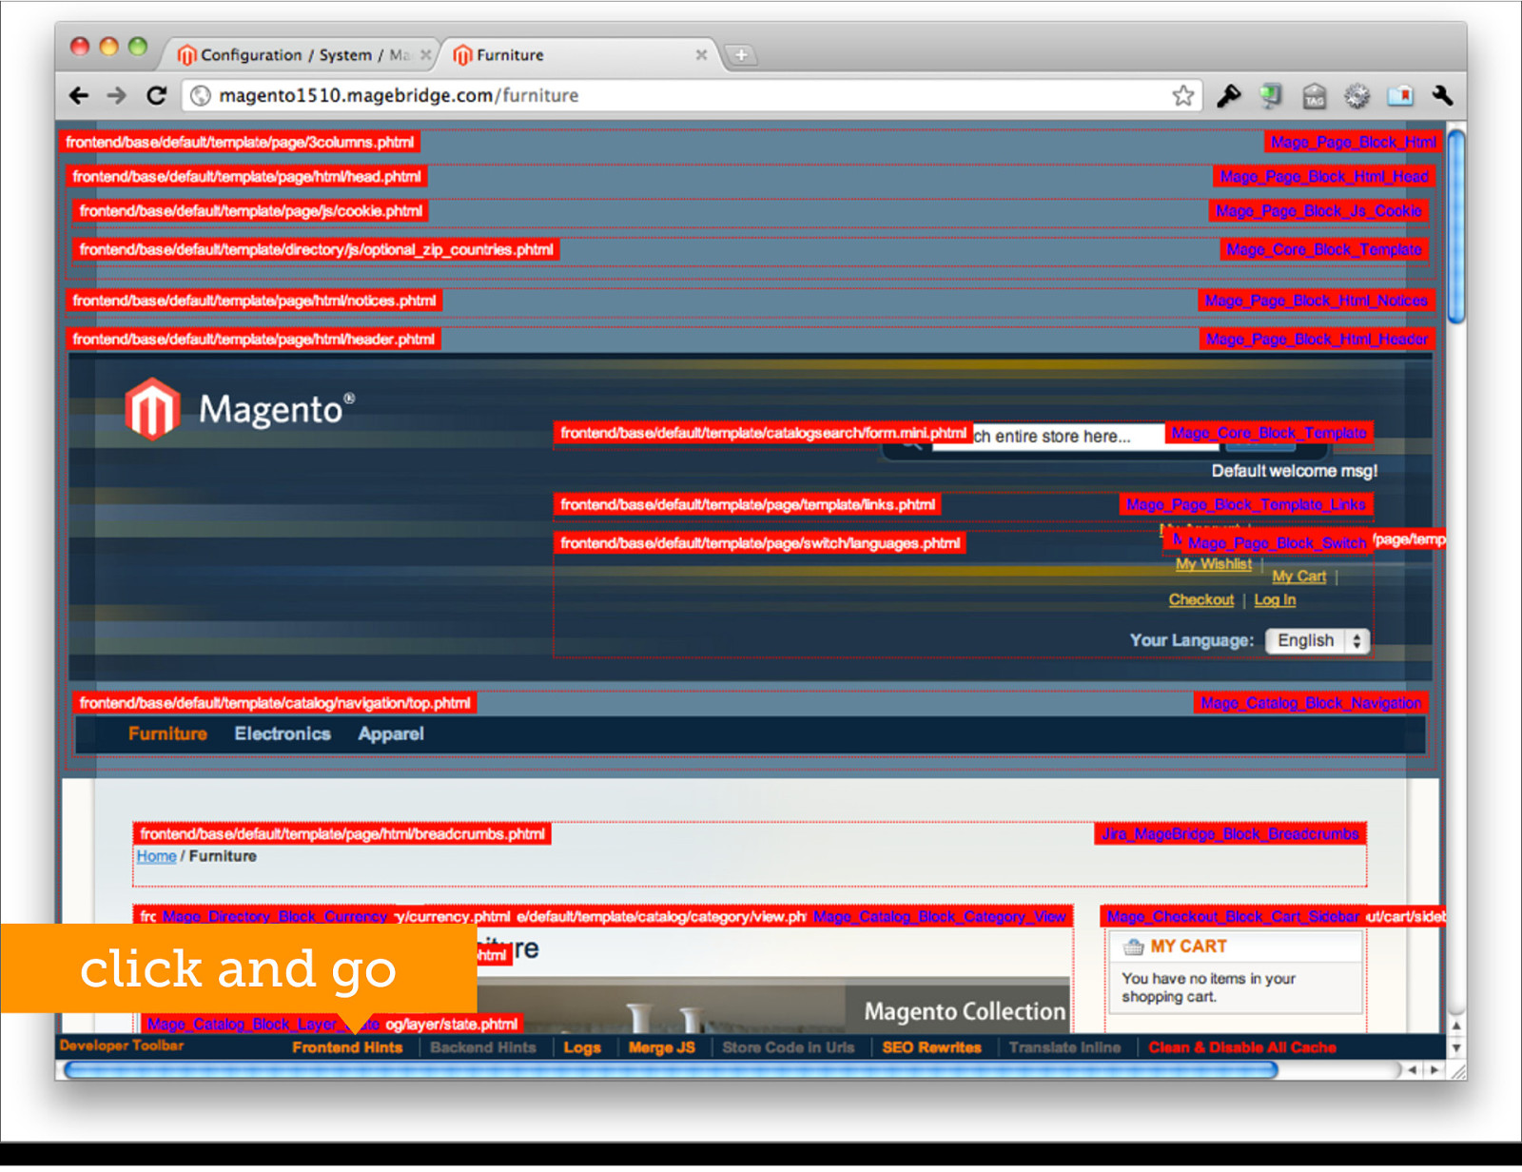Click Clean & Disable All Cache
The width and height of the screenshot is (1522, 1172).
[x=1242, y=1047]
